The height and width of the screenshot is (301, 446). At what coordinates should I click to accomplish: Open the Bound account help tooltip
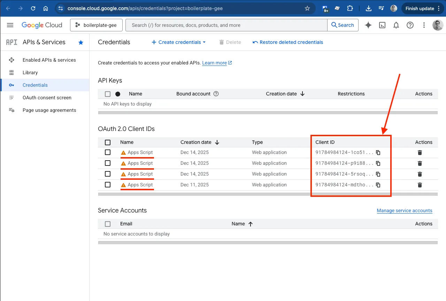(x=216, y=94)
